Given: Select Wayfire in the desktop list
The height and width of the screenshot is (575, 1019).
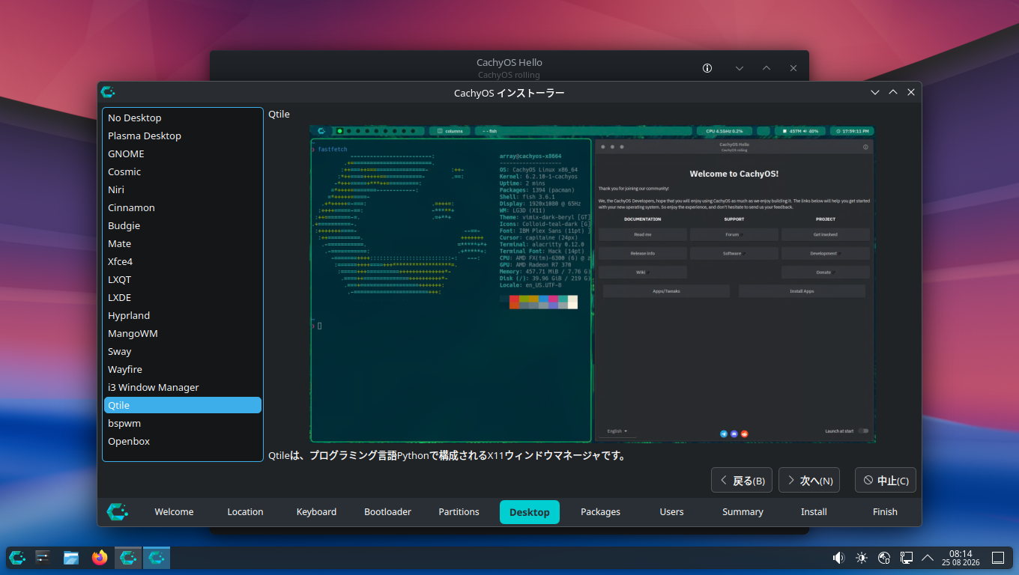Looking at the screenshot, I should point(183,369).
